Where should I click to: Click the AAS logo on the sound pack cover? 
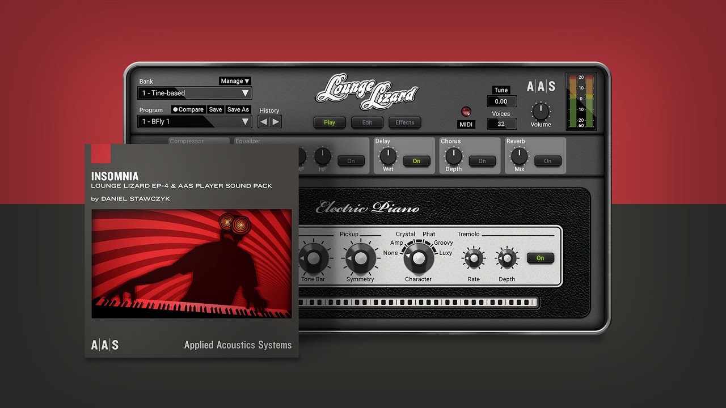coord(105,345)
